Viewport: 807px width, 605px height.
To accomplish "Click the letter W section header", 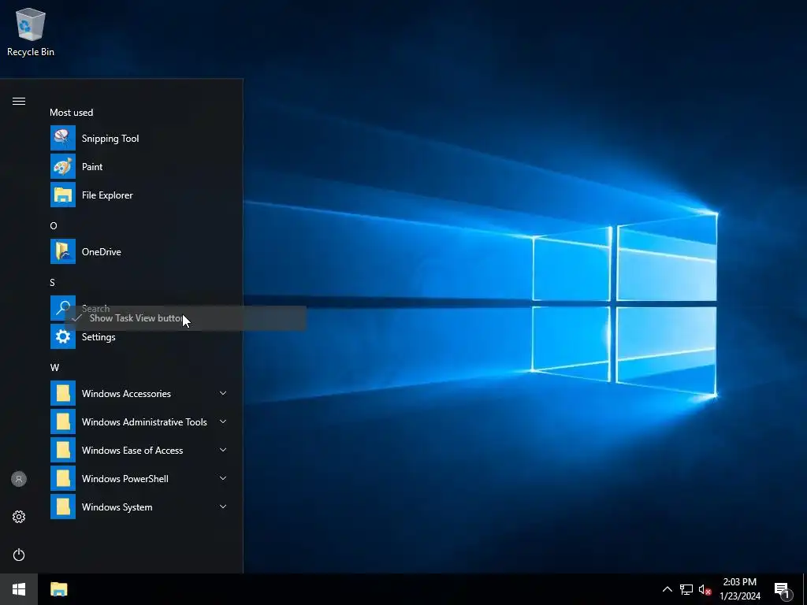I will [x=54, y=367].
